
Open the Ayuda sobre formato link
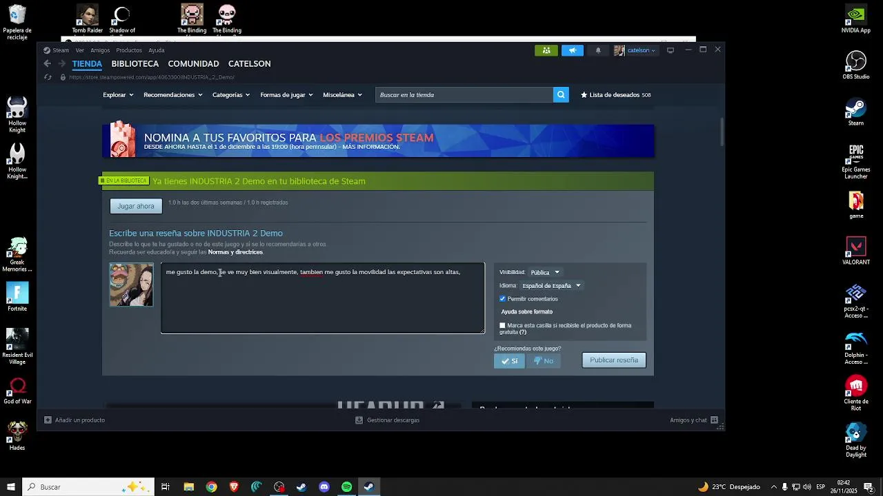pos(527,312)
